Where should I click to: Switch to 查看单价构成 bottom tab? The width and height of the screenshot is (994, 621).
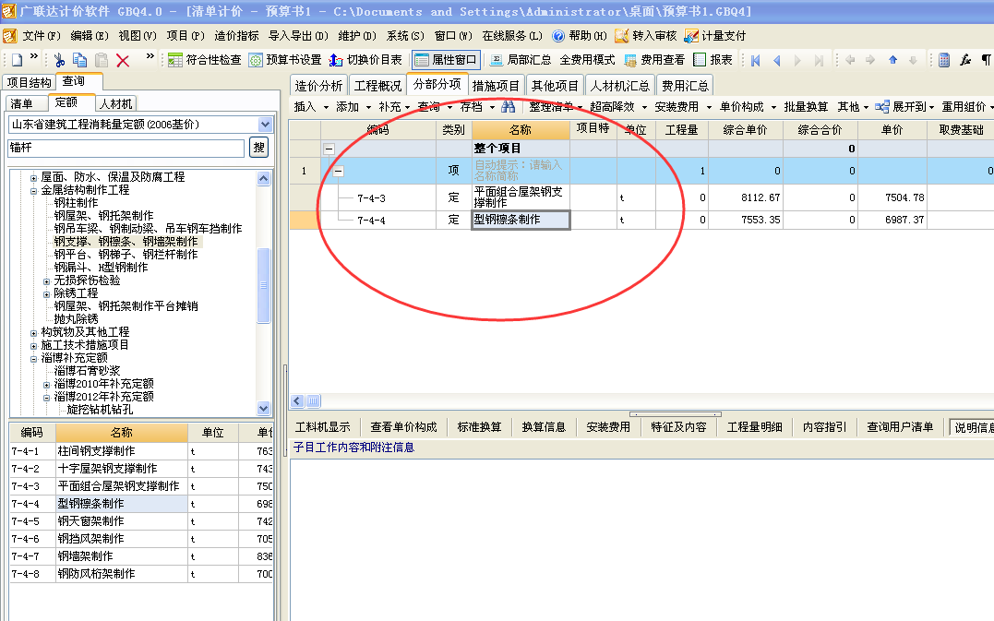click(x=404, y=427)
